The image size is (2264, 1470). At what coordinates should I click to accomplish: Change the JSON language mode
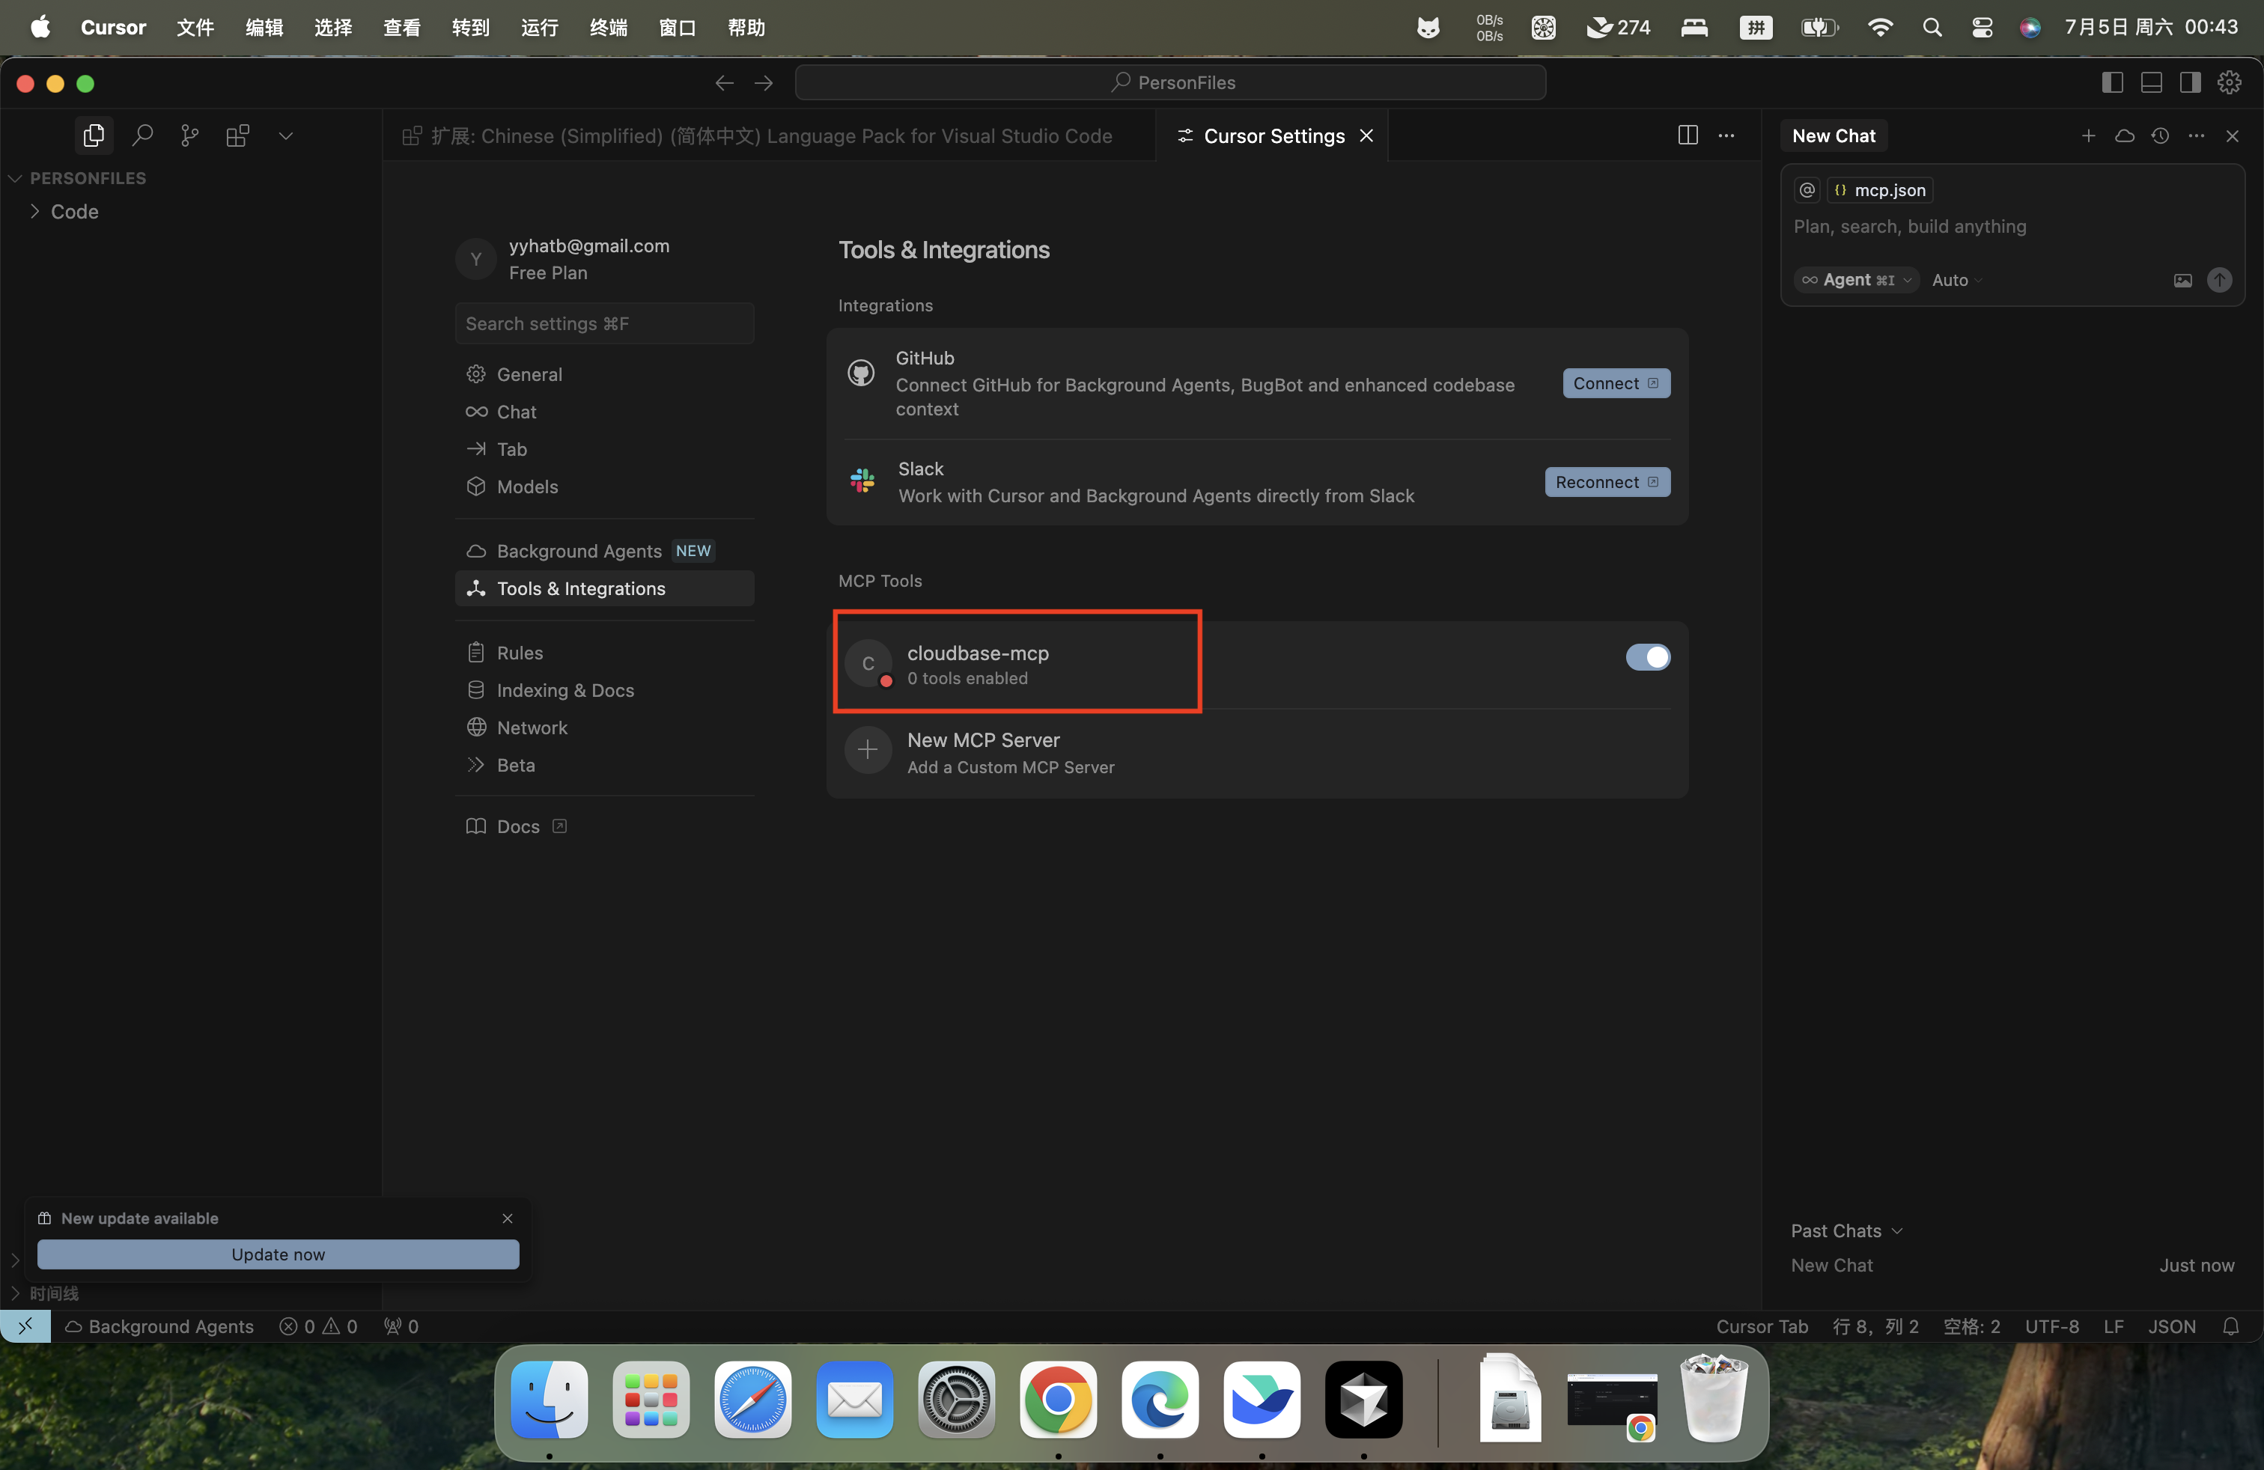point(2172,1326)
